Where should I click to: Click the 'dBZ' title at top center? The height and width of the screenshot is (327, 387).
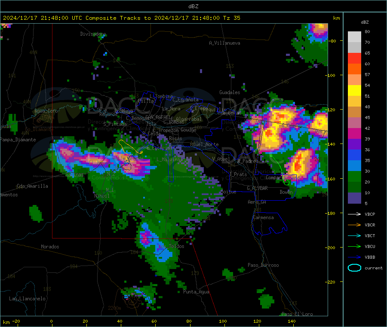tap(193, 6)
